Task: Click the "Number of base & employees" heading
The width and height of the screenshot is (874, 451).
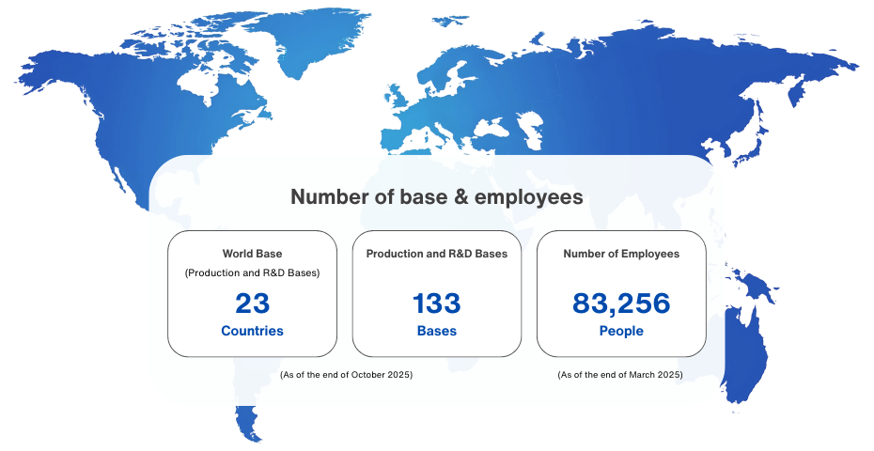Action: pyautogui.click(x=436, y=197)
